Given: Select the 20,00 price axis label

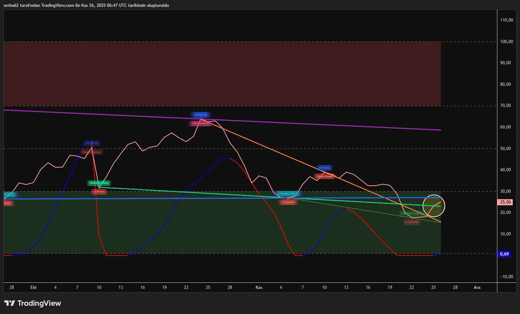Looking at the screenshot, I should [505, 212].
